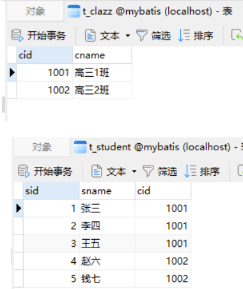Select sid cell 3 in t_student
Screen dimensions: 243x289
(x=51, y=244)
